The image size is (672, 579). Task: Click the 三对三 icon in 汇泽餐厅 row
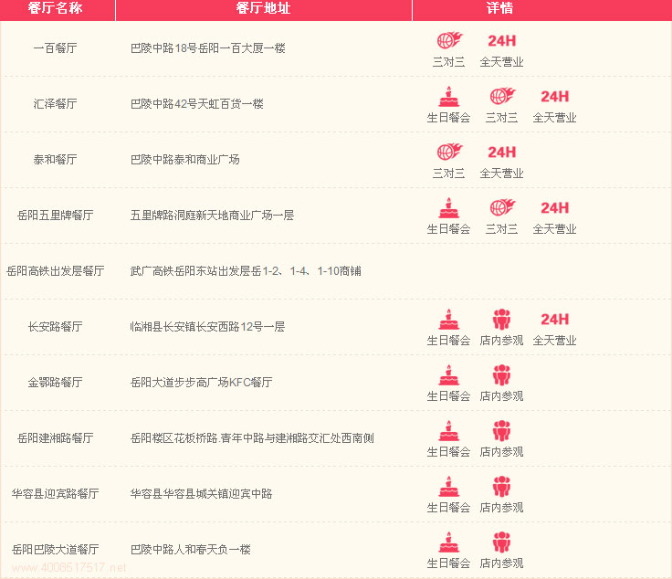(501, 97)
